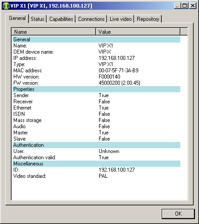Select the 'IP address:' row label
Image resolution: width=199 pixels, height=224 pixels.
pos(25,58)
